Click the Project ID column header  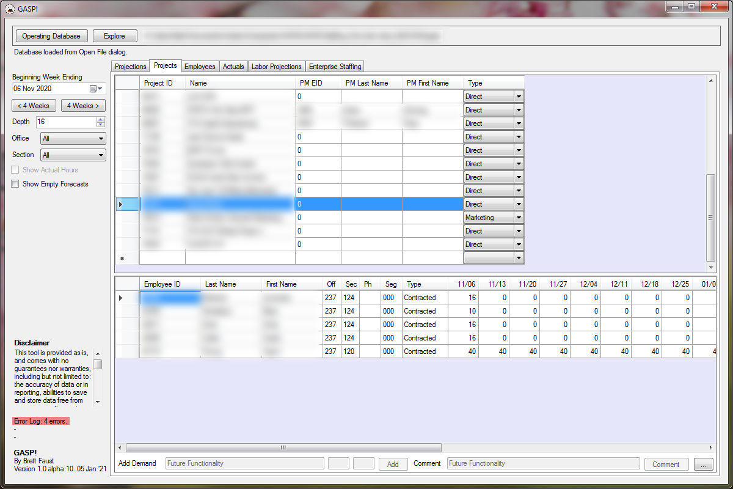click(162, 83)
